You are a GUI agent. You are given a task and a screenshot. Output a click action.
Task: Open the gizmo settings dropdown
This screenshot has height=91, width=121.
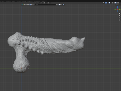tap(107, 3)
